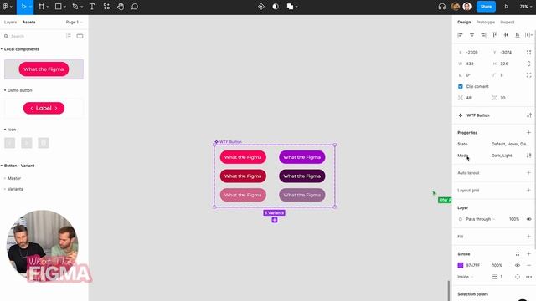Open the Resources tool
The width and height of the screenshot is (536, 301).
pos(106,7)
